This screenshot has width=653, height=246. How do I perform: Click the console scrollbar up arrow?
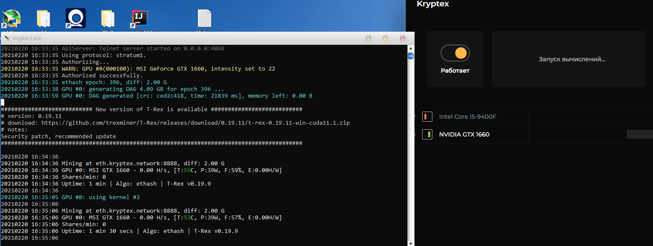pos(410,48)
